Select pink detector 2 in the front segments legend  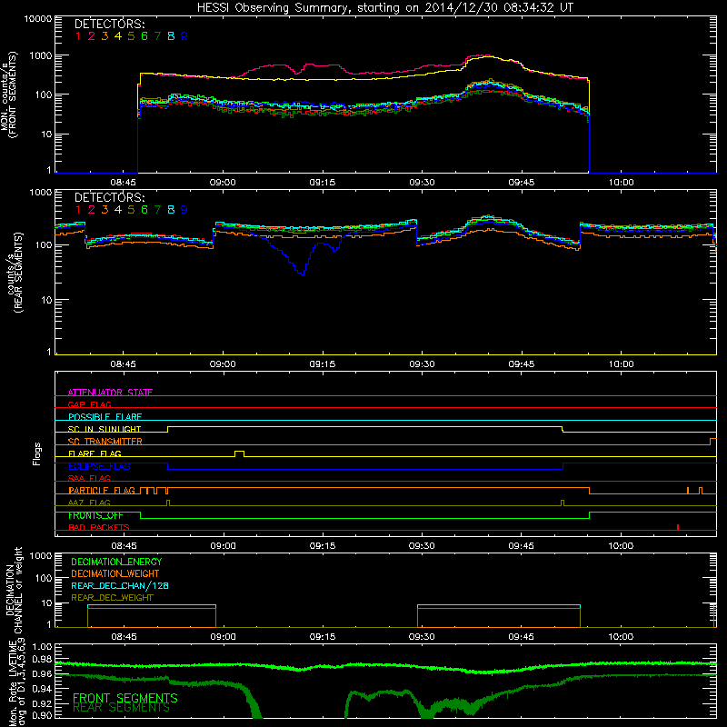(x=92, y=36)
